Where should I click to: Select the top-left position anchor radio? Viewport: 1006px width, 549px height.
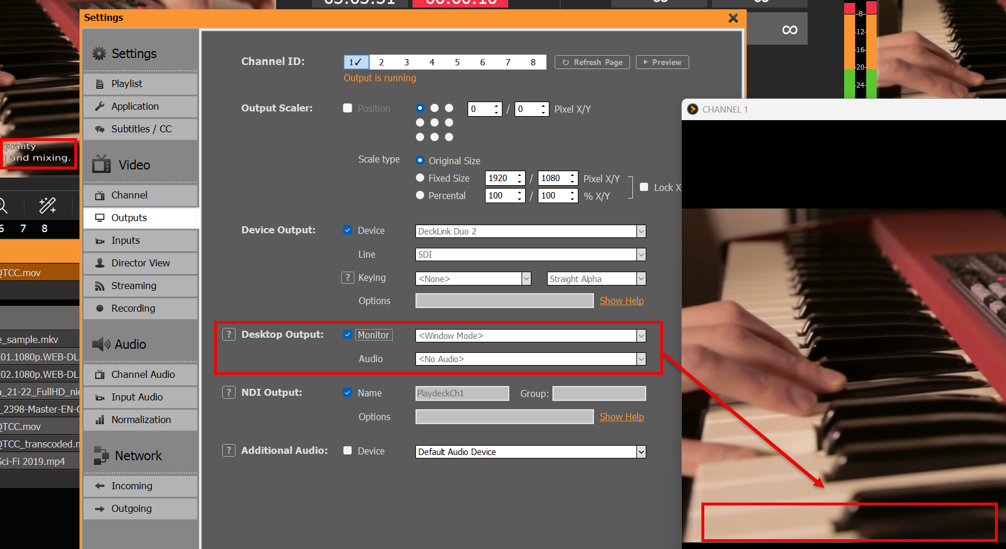click(x=420, y=108)
